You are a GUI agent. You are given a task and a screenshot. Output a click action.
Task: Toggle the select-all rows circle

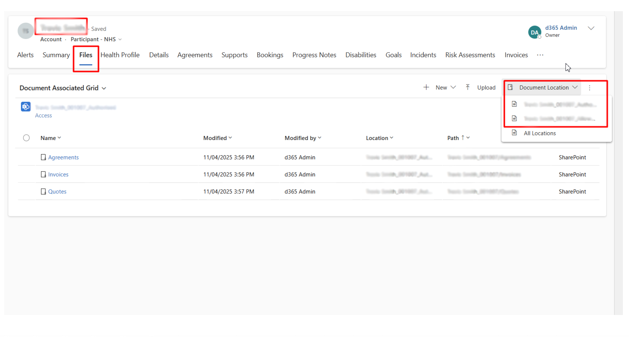[26, 138]
